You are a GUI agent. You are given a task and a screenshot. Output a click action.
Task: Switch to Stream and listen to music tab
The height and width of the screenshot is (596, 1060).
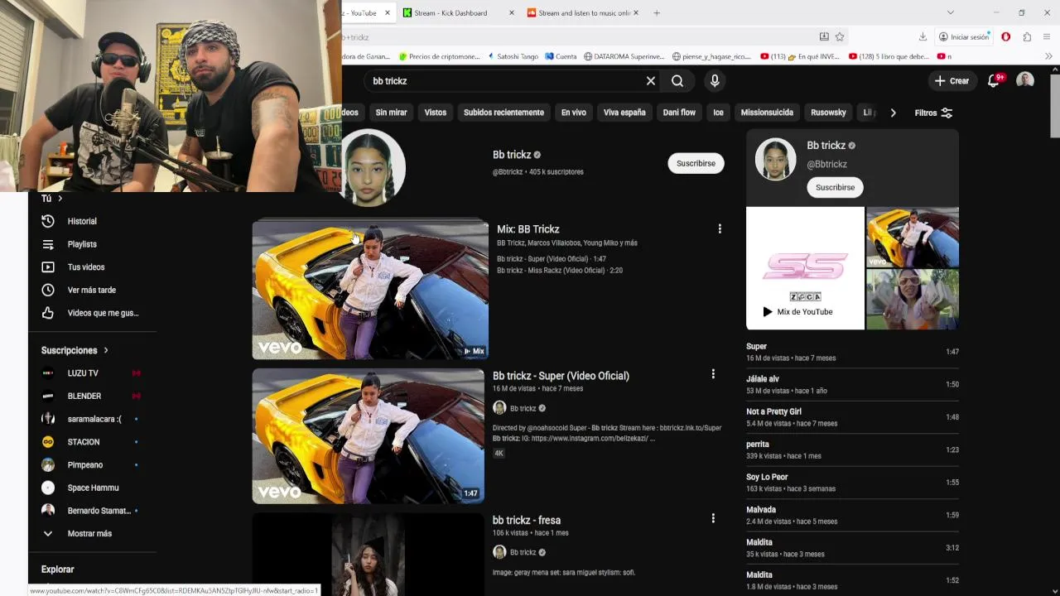(x=584, y=12)
